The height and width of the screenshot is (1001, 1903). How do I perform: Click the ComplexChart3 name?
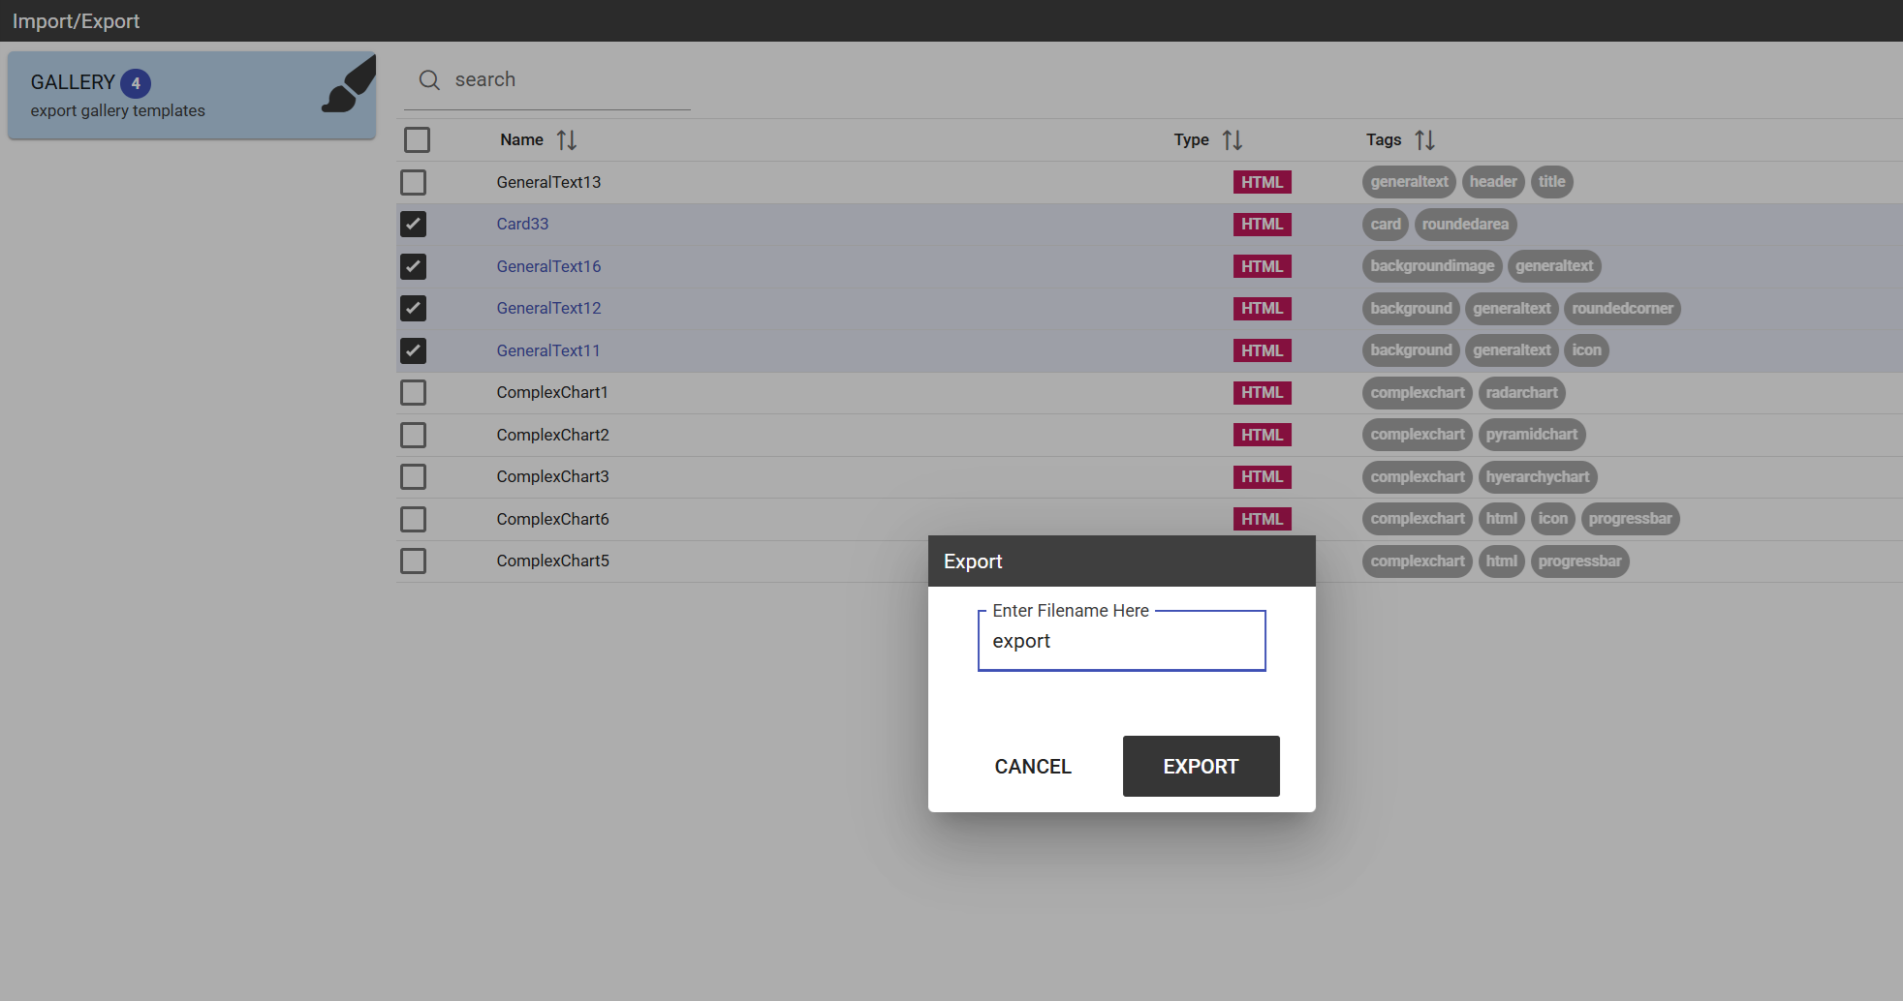[552, 477]
